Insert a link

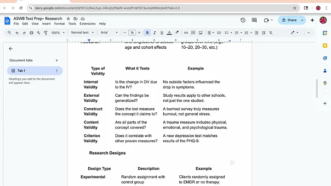[186, 33]
